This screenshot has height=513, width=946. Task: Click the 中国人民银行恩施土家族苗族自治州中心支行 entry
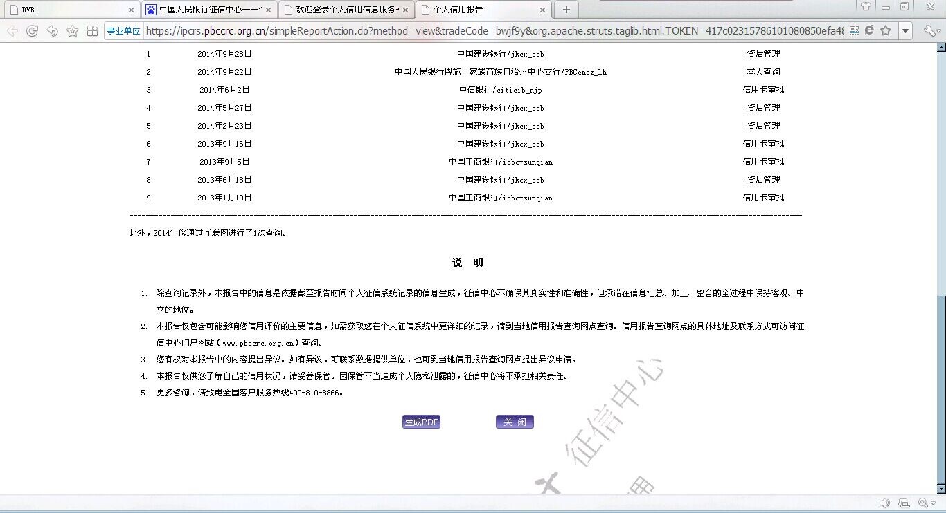coord(501,72)
